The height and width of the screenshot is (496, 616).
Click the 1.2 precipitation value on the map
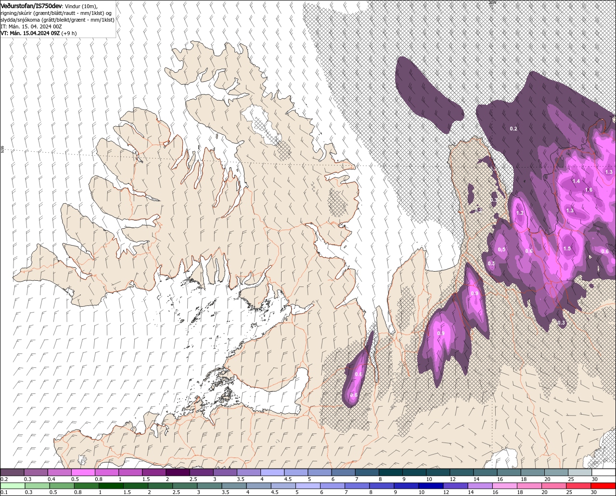(x=520, y=213)
